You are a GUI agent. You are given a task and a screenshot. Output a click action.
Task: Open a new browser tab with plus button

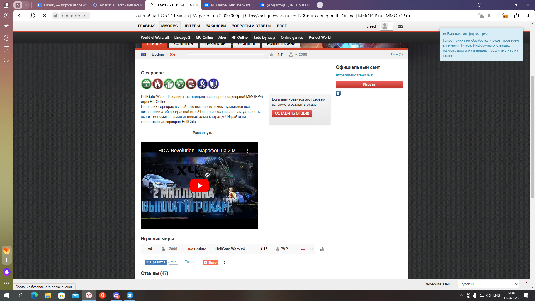pos(320,5)
